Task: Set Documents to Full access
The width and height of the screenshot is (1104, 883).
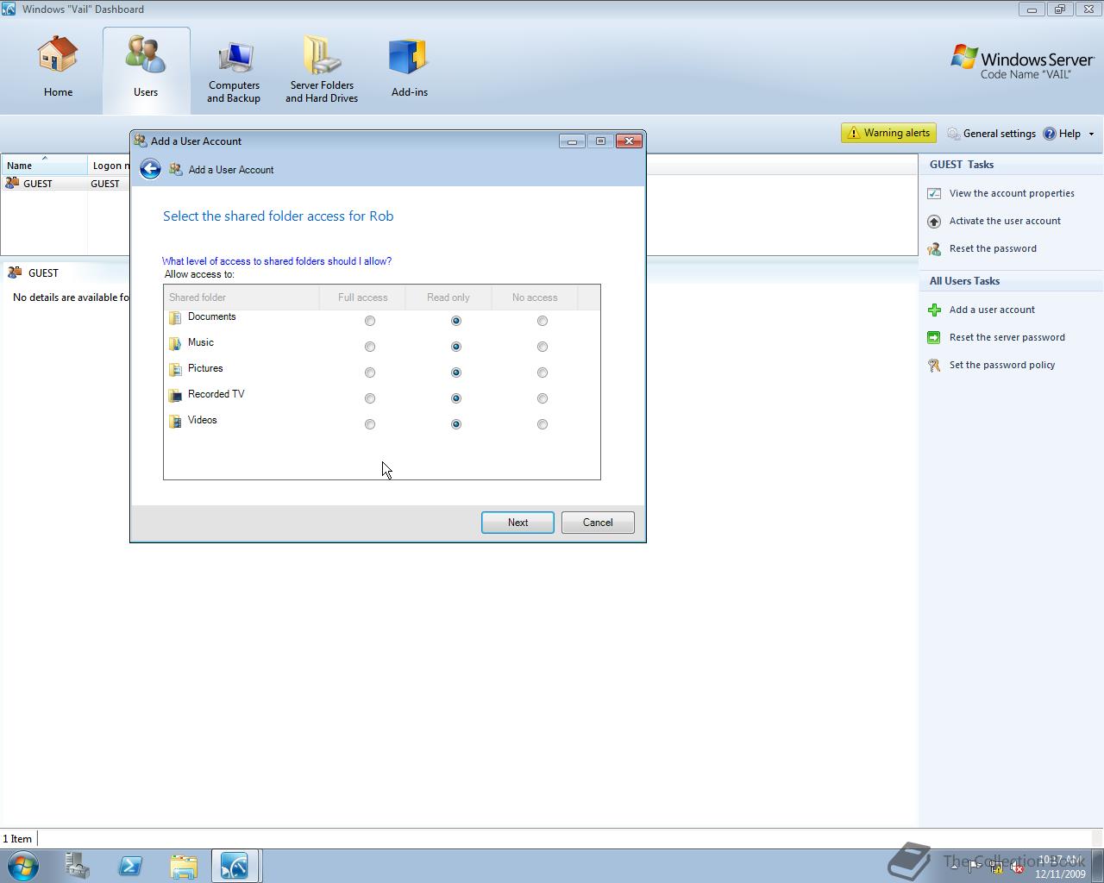Action: tap(370, 321)
